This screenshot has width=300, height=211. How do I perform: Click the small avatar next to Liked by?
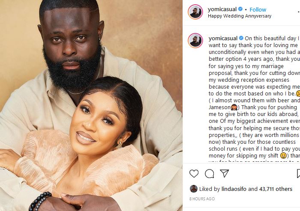click(194, 189)
